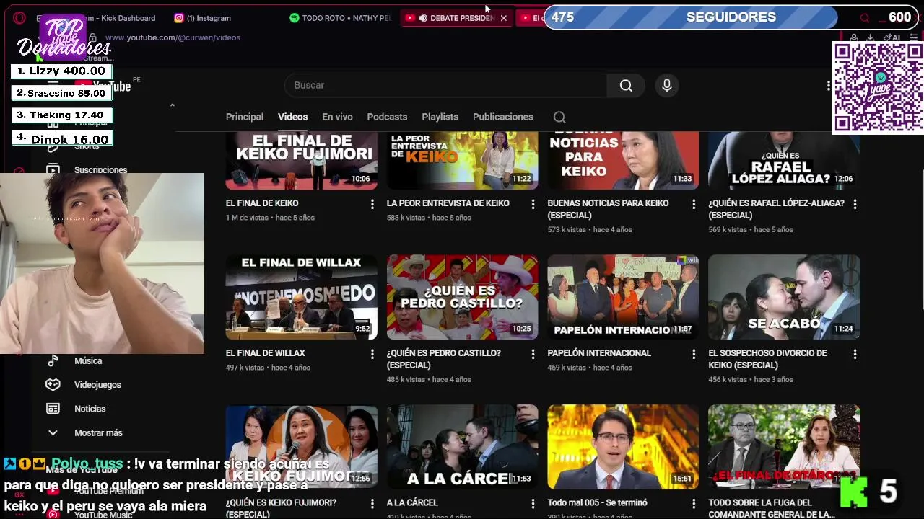Image resolution: width=924 pixels, height=519 pixels.
Task: Open the channel search magnifier icon
Action: coord(559,117)
